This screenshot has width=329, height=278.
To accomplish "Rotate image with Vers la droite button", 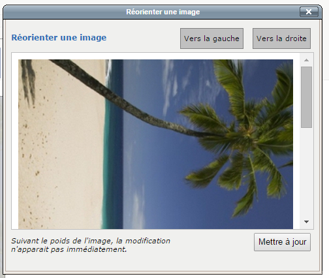I will point(281,39).
